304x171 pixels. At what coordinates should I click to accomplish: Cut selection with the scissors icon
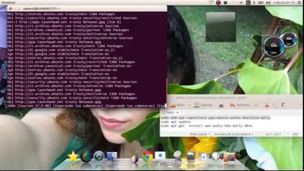[x=267, y=105]
